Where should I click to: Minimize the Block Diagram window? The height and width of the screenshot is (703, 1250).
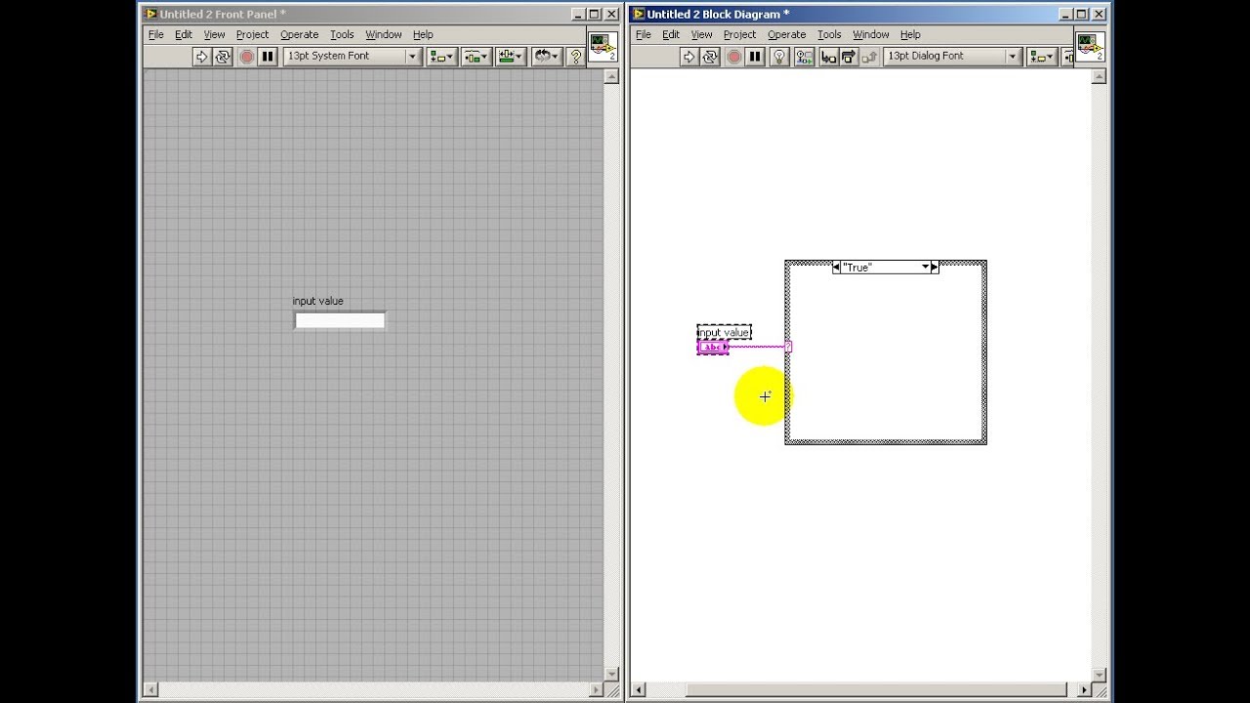point(1065,14)
